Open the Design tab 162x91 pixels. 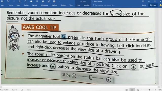pos(26,5)
